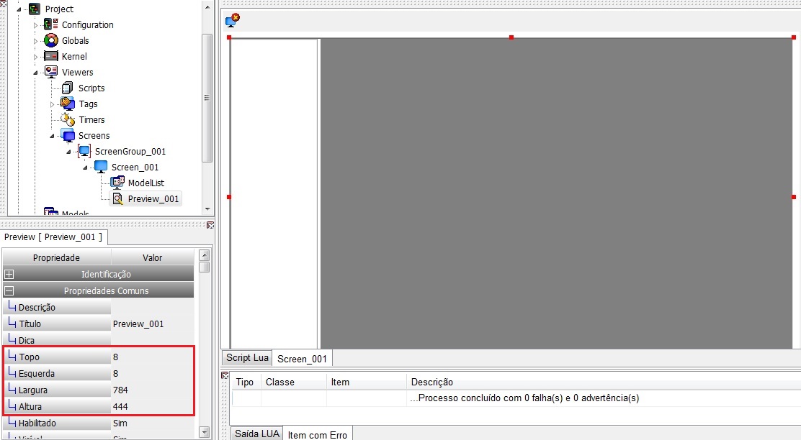801x440 pixels.
Task: Expand the Identificação property group
Action: (x=9, y=275)
